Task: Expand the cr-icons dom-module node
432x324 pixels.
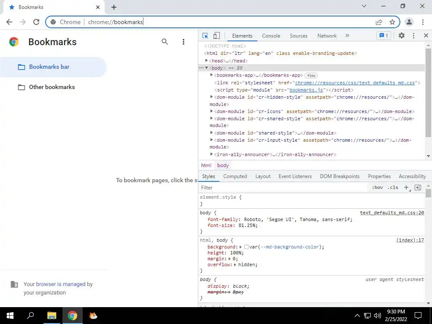Action: pyautogui.click(x=211, y=111)
